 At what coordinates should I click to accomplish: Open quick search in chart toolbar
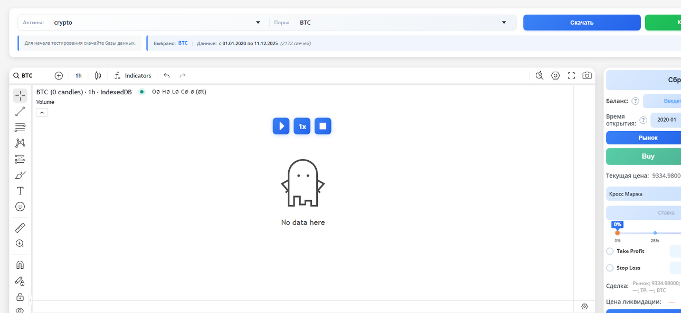(539, 75)
